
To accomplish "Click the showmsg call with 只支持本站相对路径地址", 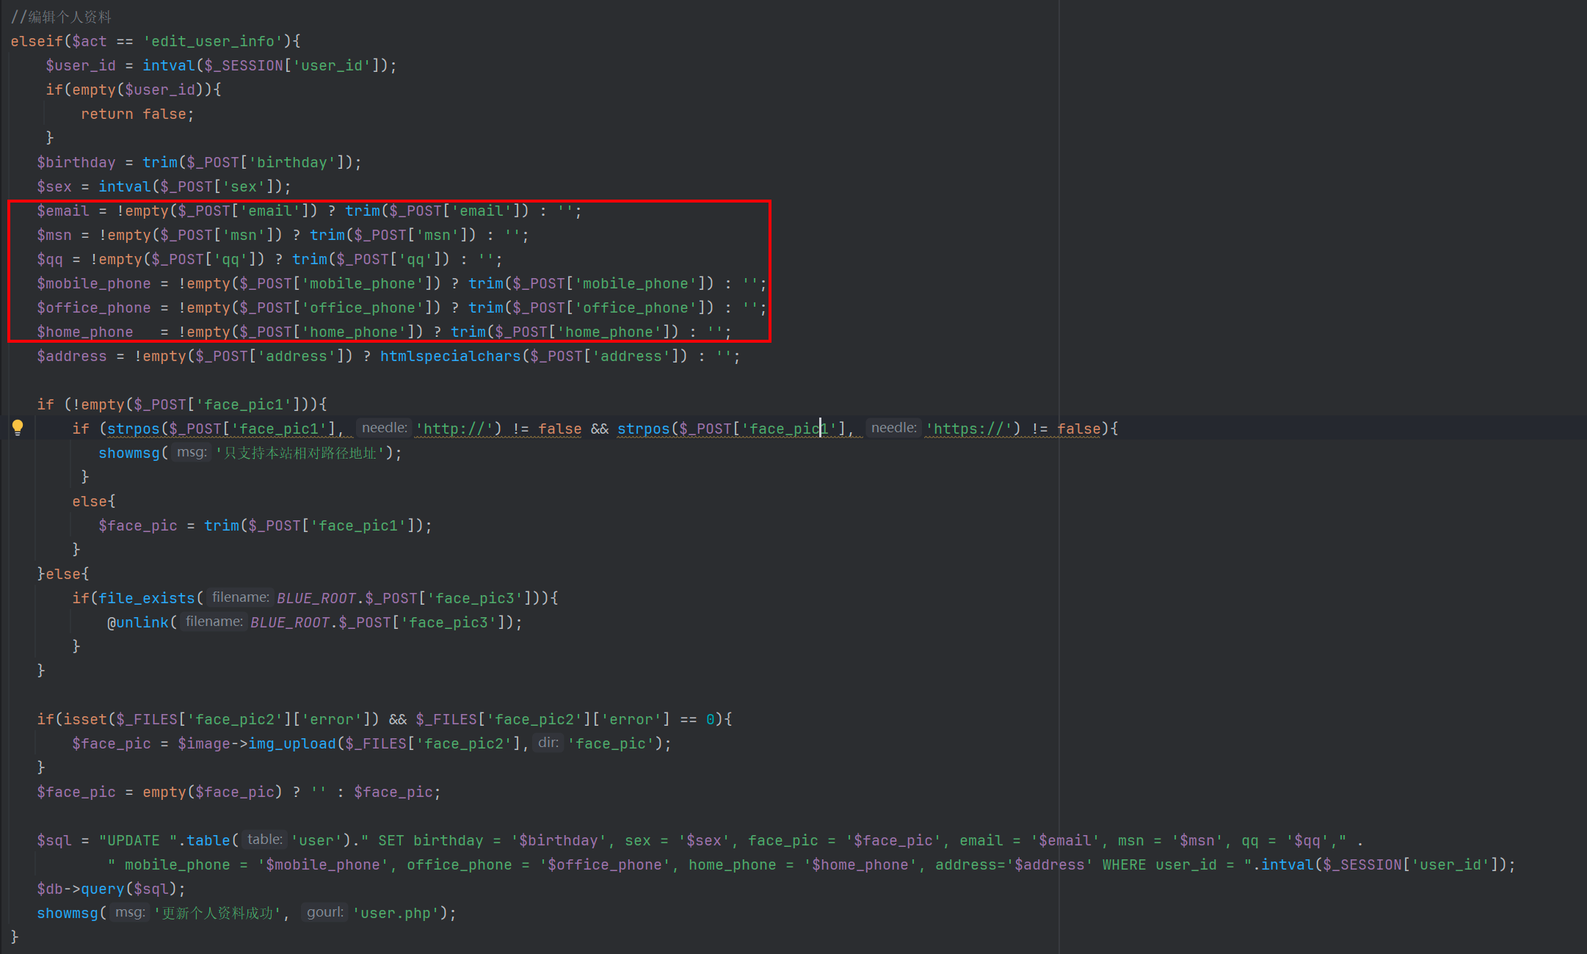I will pos(250,453).
